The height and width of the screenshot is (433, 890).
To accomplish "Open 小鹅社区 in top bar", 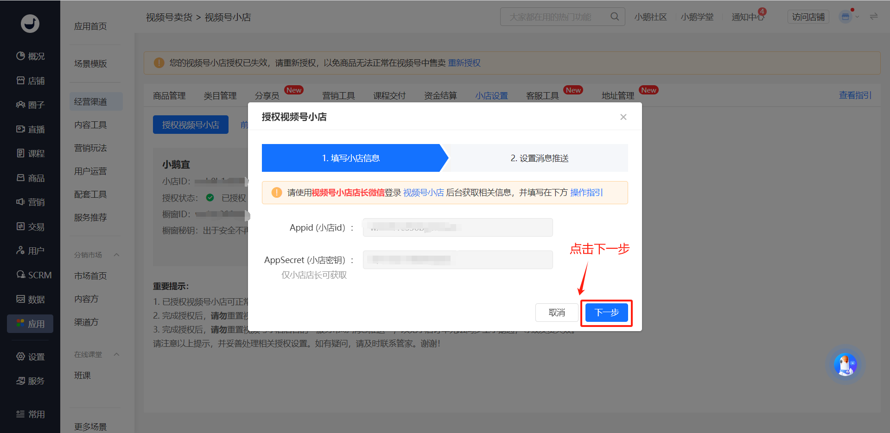I will click(x=650, y=17).
